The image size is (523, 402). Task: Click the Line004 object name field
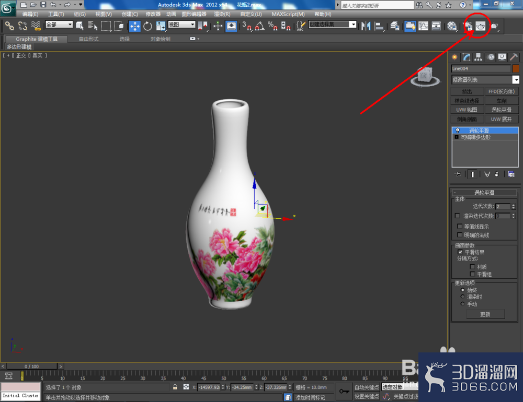481,68
